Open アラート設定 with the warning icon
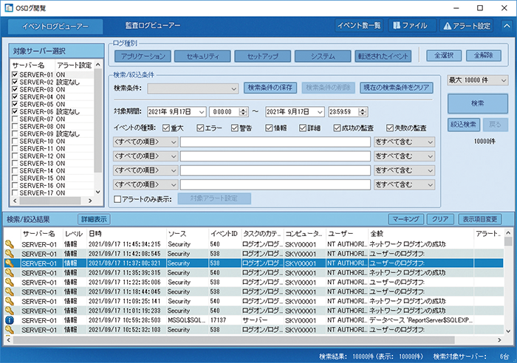 (x=467, y=26)
